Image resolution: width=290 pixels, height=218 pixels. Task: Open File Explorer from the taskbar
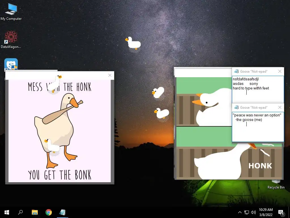(35, 212)
